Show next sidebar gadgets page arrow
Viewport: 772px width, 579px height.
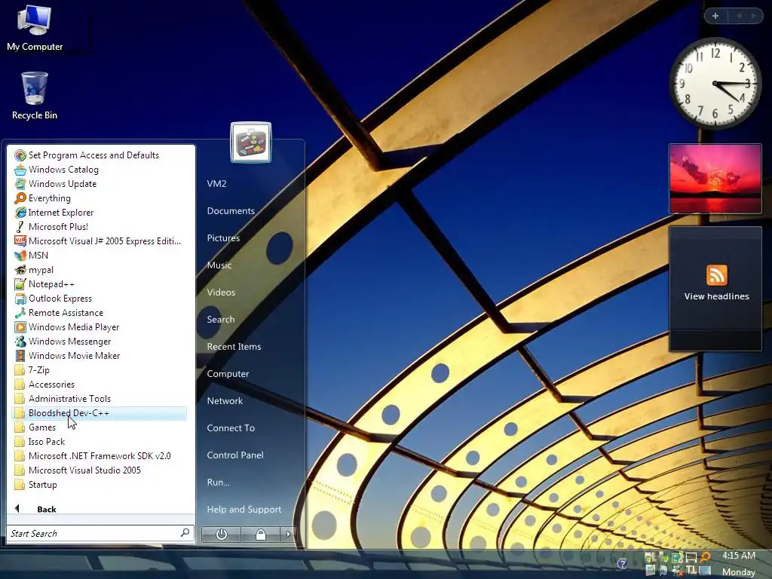tap(753, 16)
